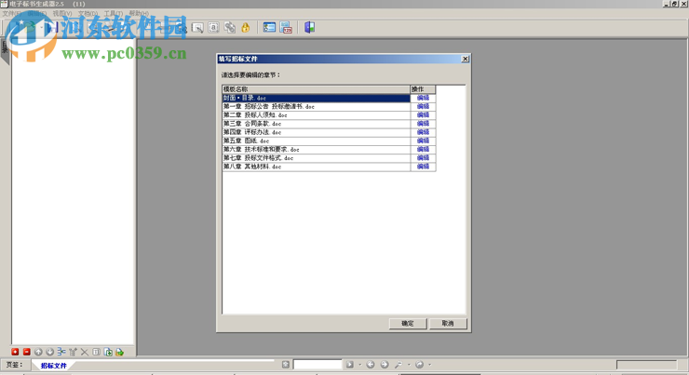Click the red plus icon below directory panel
The image size is (689, 375).
[15, 352]
